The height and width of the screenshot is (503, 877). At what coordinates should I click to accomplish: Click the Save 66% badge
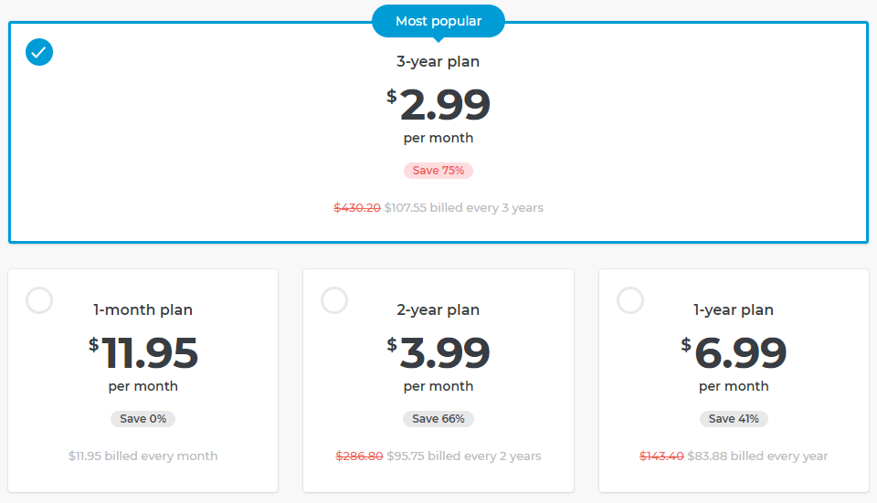(438, 419)
